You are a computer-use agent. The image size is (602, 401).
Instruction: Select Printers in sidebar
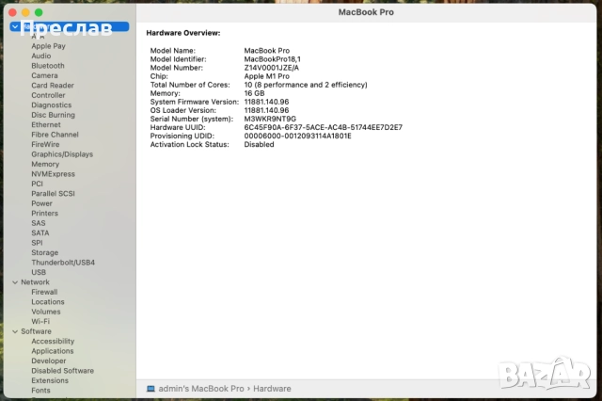coord(45,214)
